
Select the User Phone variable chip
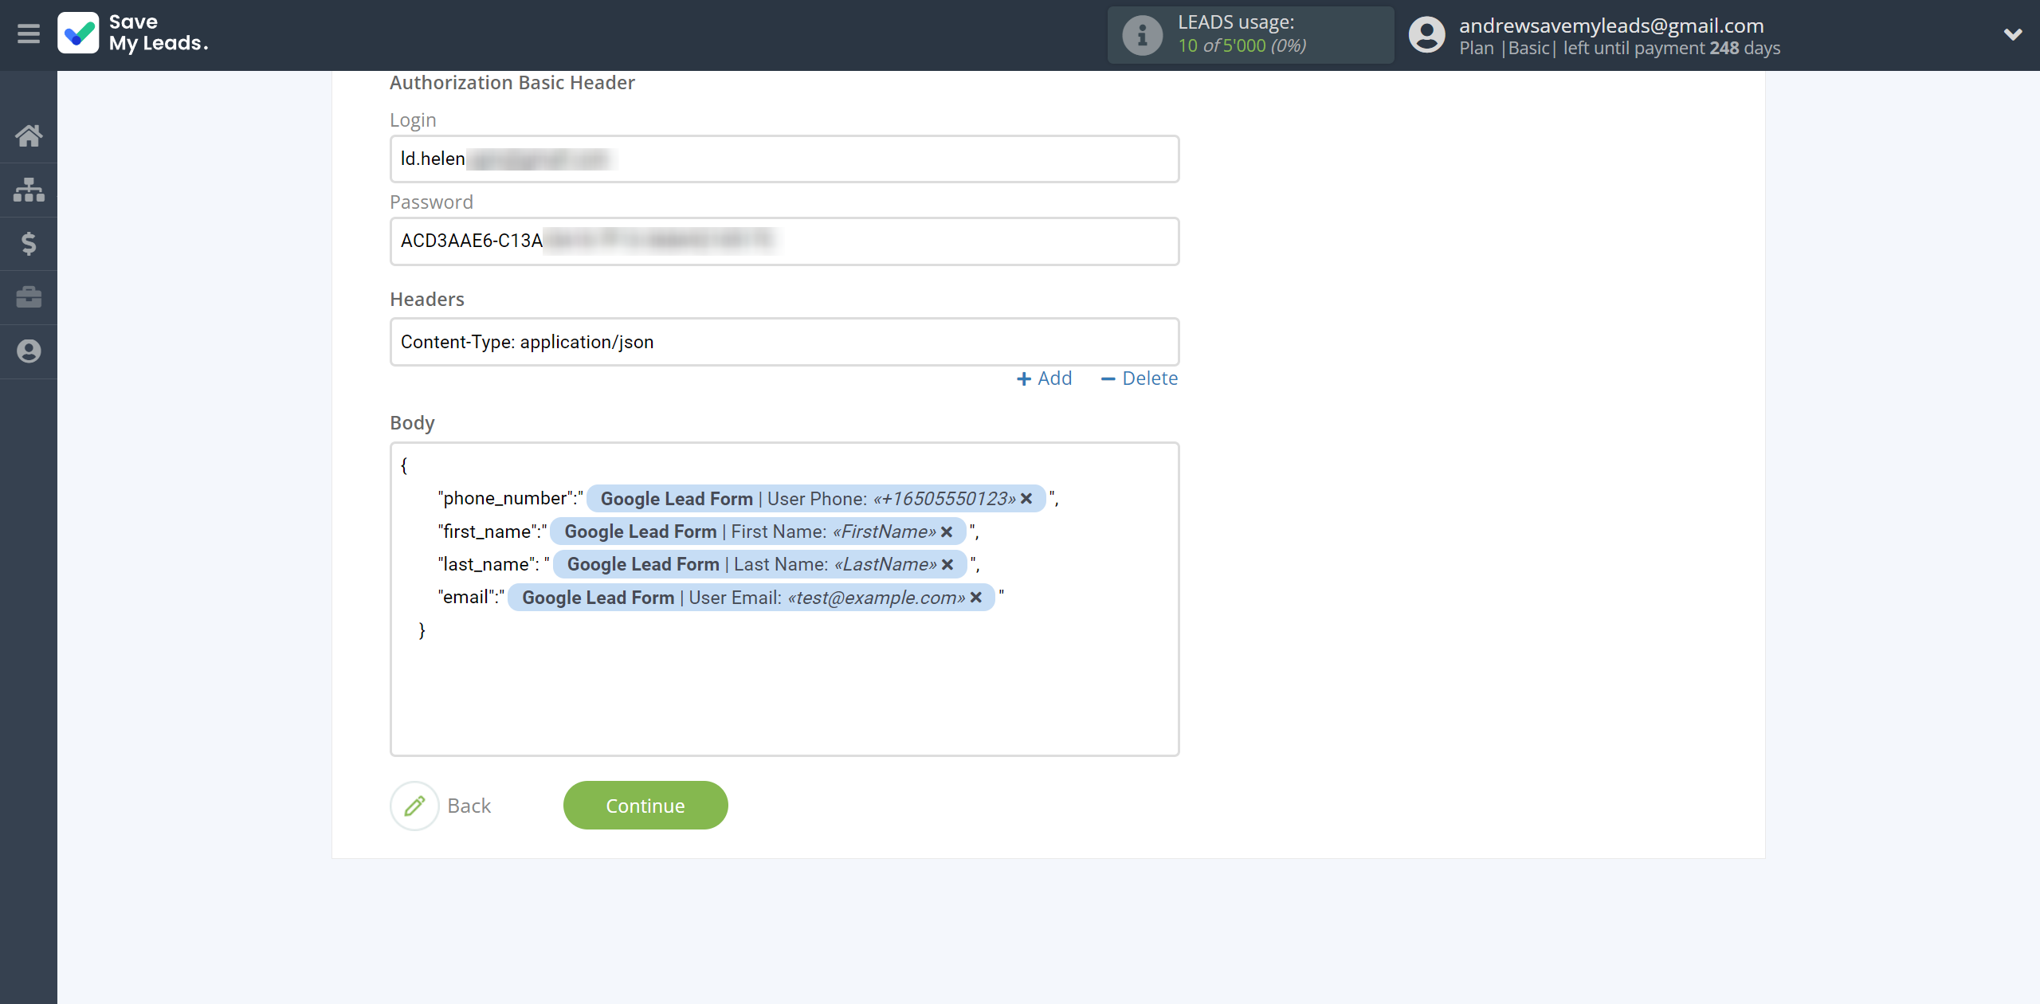pos(816,498)
